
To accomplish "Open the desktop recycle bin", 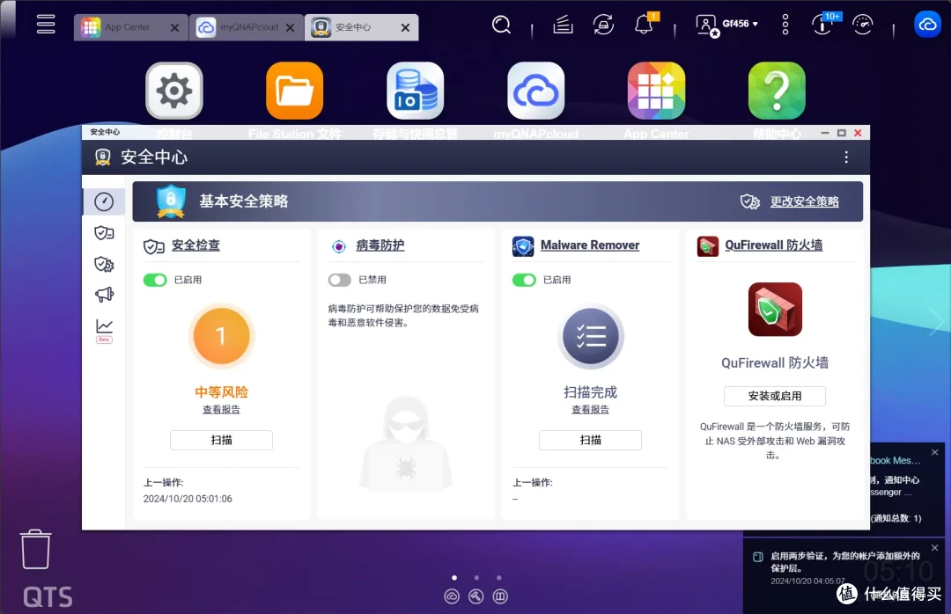I will coord(36,549).
